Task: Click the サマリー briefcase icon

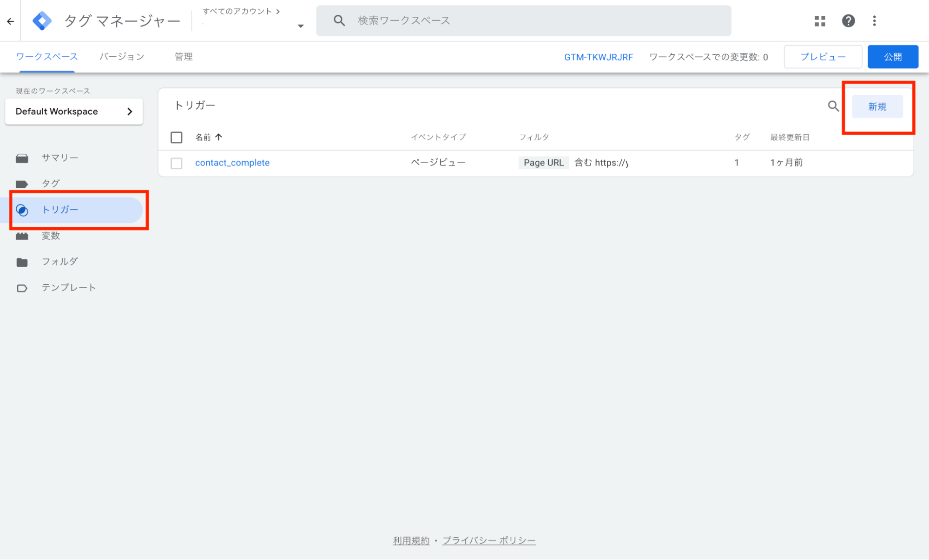Action: coord(22,158)
